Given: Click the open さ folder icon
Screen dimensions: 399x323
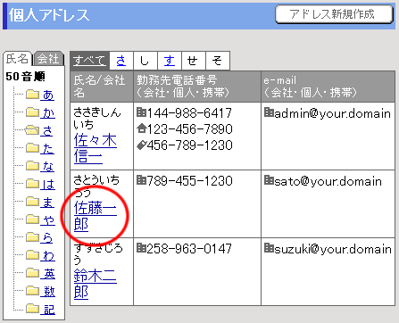Looking at the screenshot, I should (x=32, y=130).
